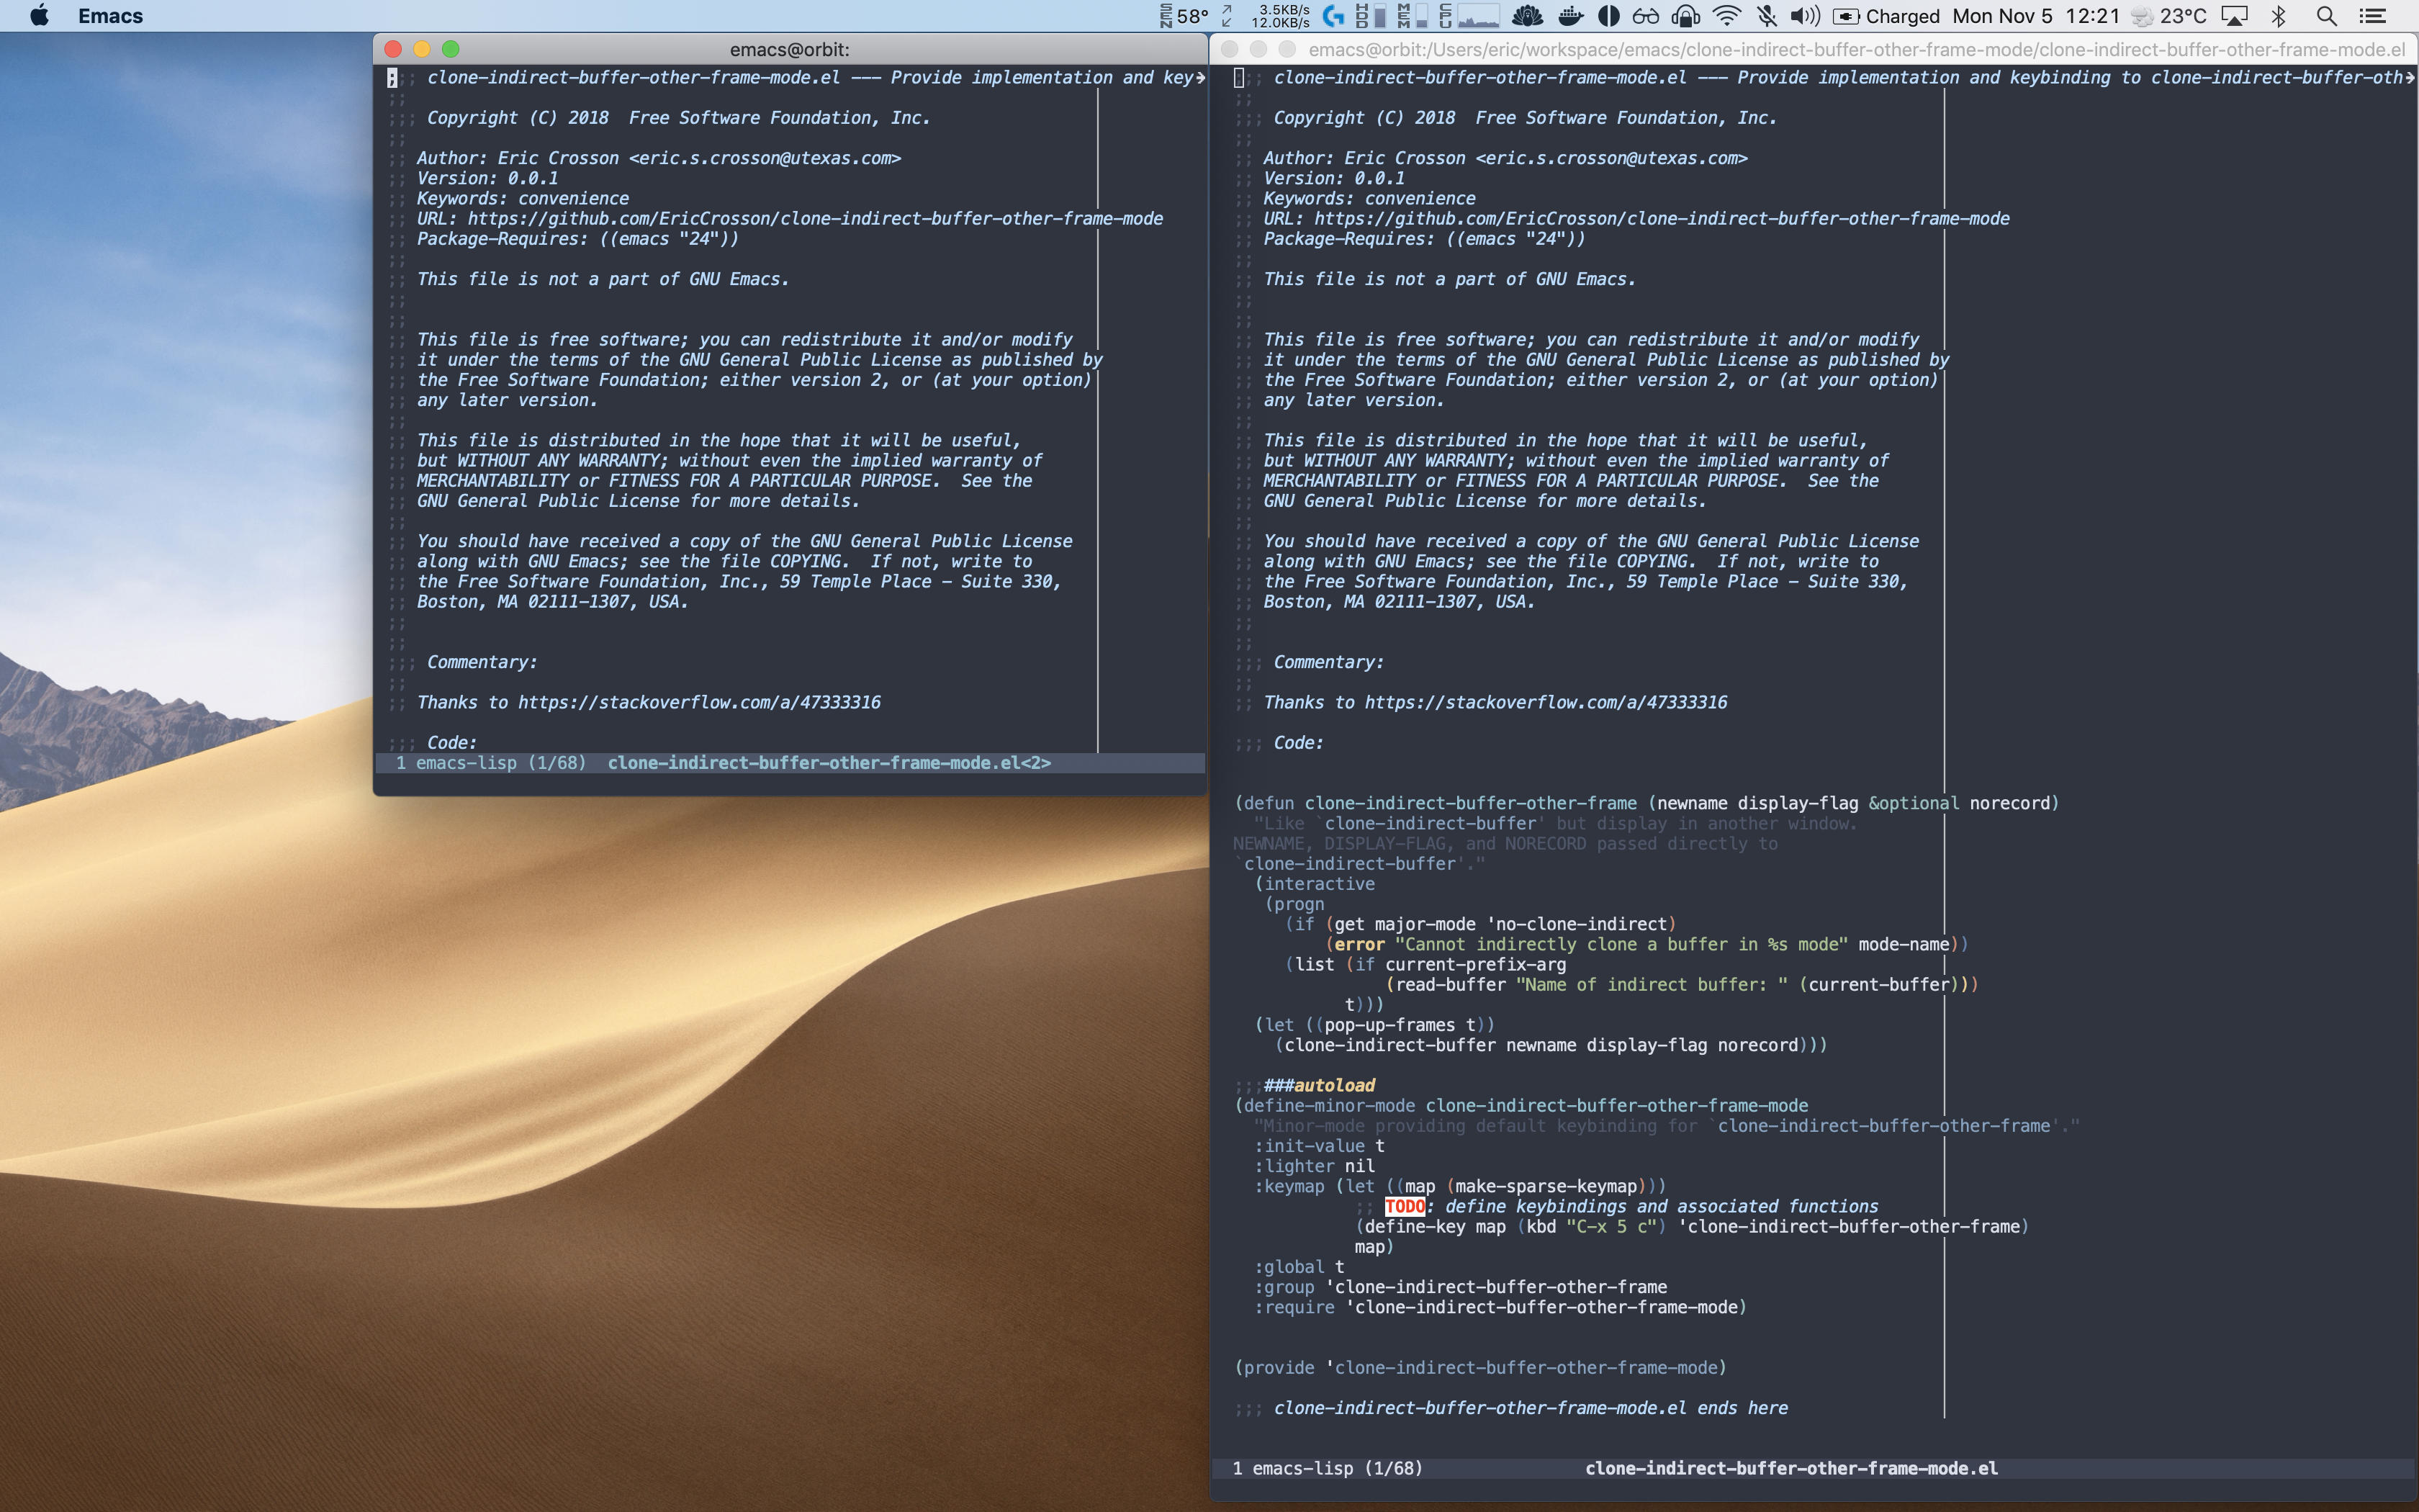Click the headphones lock menu bar icon
Screen dimensions: 2419x1512
point(1685,16)
